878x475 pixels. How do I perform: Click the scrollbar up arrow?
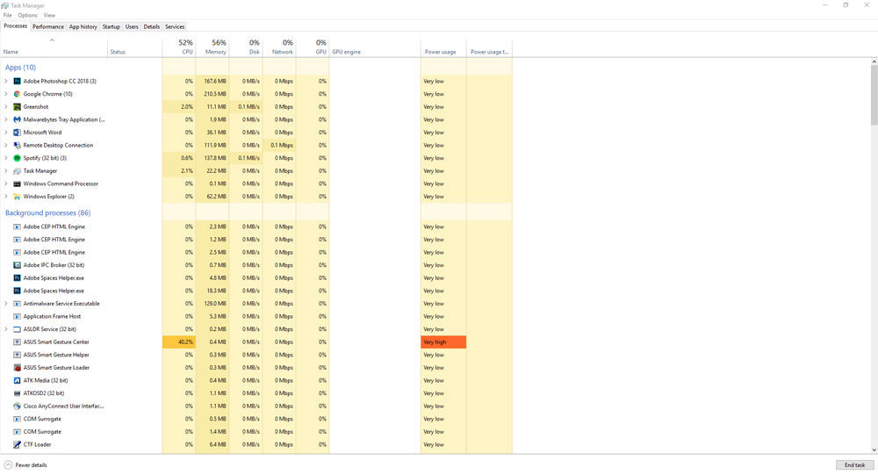pos(874,61)
